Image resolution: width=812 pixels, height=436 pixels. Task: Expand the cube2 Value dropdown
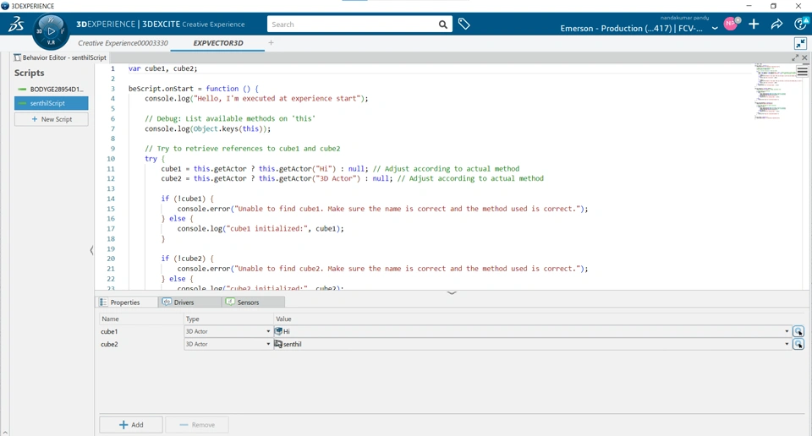(787, 345)
